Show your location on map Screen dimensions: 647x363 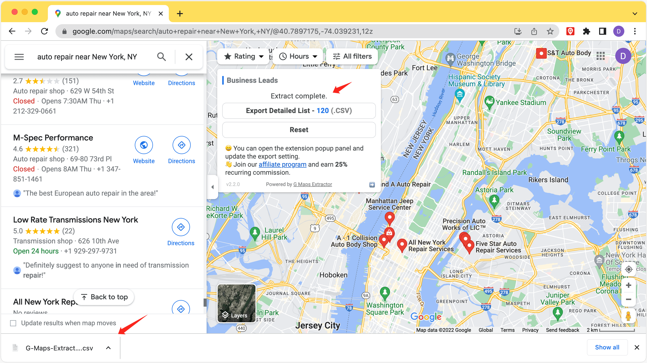click(x=629, y=269)
